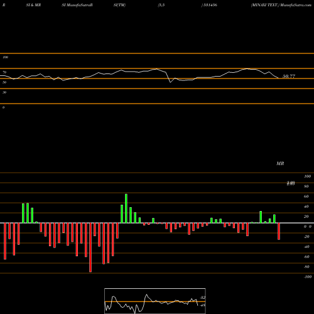Screen dimensions: 314x314
Task: Click the SI(TM) header text
Action: 119,5
